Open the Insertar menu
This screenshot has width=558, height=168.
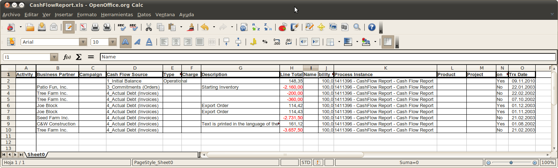tap(64, 15)
